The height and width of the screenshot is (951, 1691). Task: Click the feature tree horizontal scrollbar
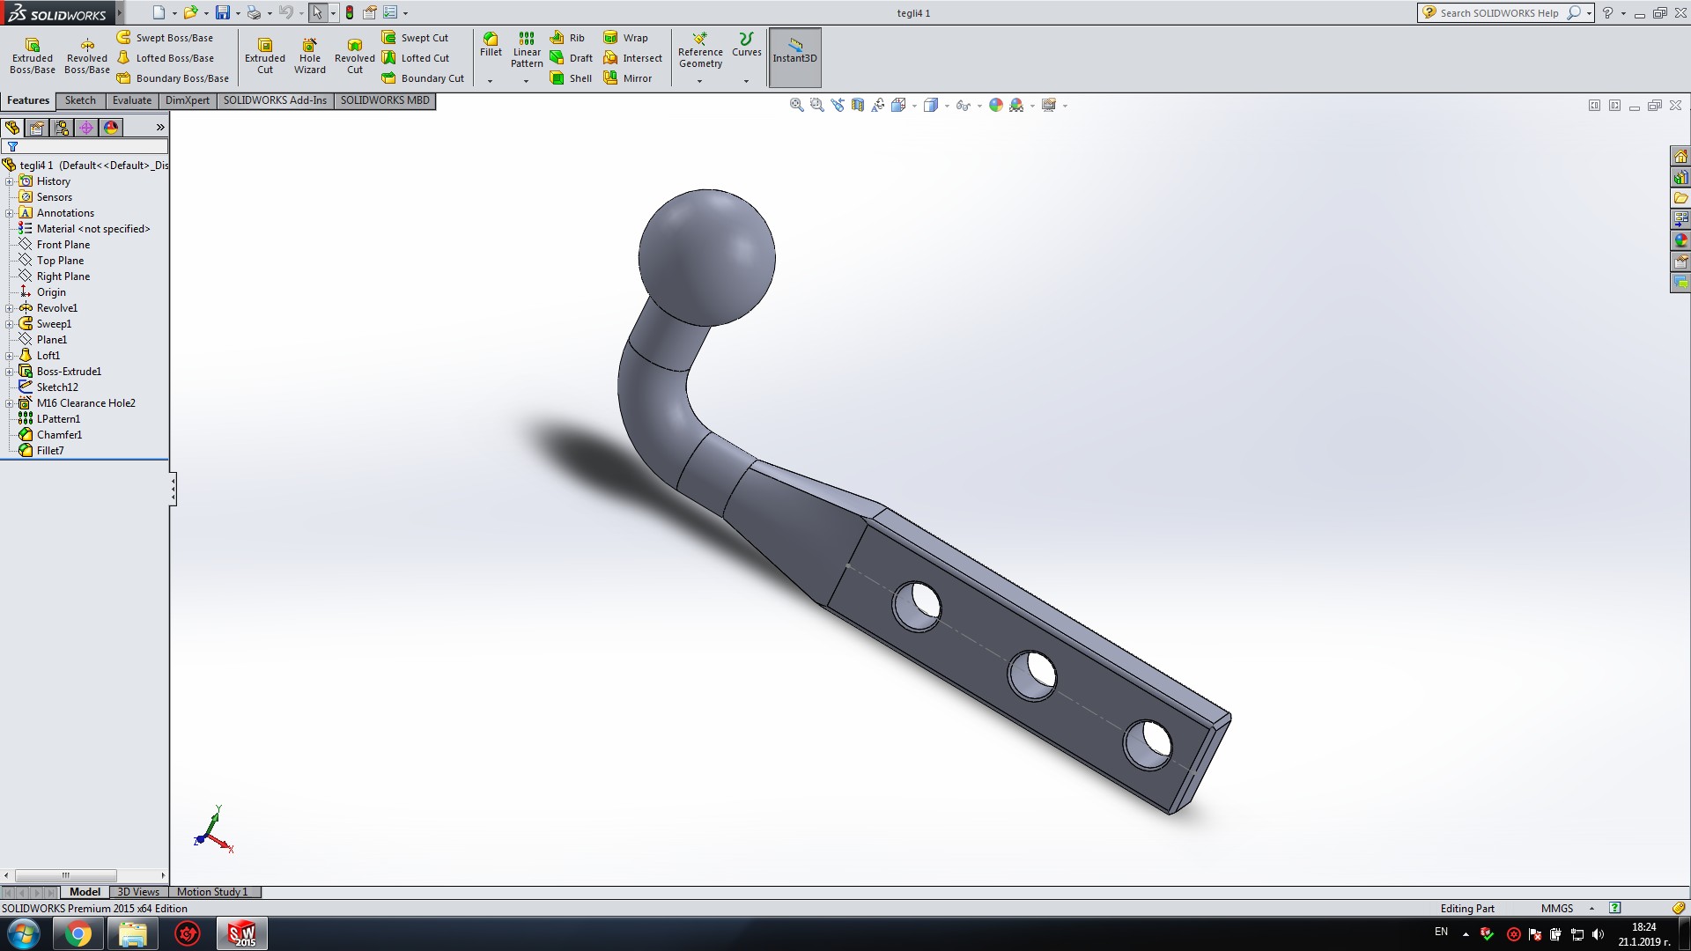[65, 875]
